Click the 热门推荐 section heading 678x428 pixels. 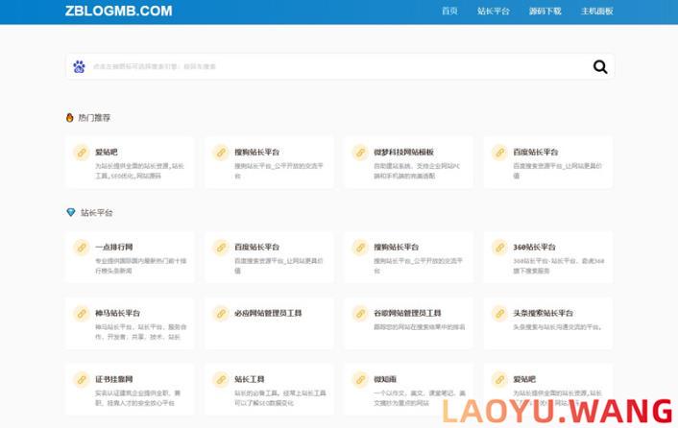[94, 117]
